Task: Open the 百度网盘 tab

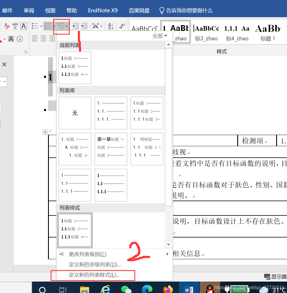Action: click(139, 11)
